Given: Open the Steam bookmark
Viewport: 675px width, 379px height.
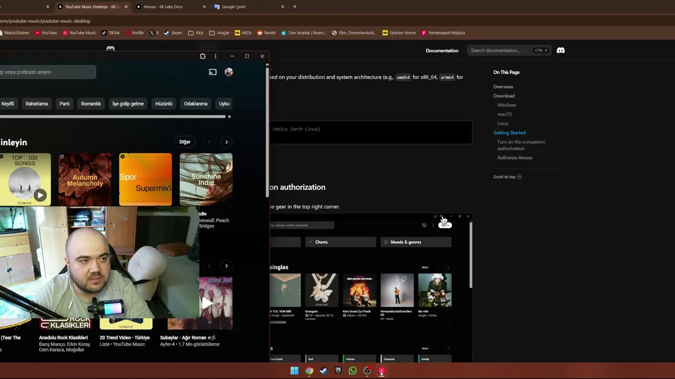Looking at the screenshot, I should point(173,33).
